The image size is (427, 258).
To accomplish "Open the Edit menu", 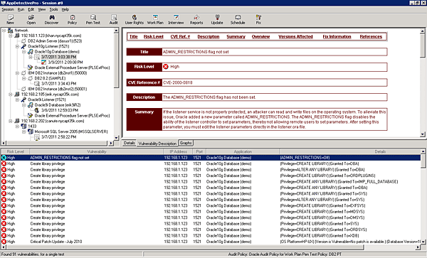I will point(31,9).
